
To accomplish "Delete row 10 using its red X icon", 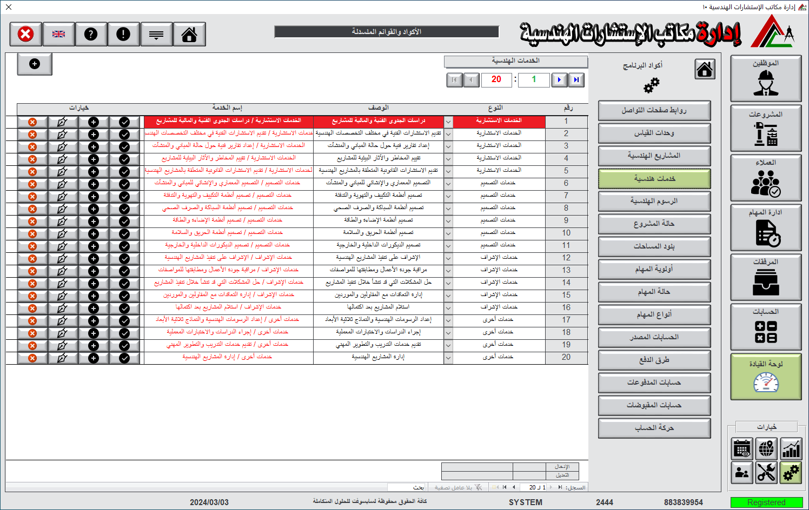I will tap(32, 234).
